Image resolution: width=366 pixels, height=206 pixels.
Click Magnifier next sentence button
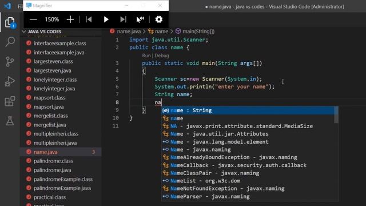click(123, 19)
